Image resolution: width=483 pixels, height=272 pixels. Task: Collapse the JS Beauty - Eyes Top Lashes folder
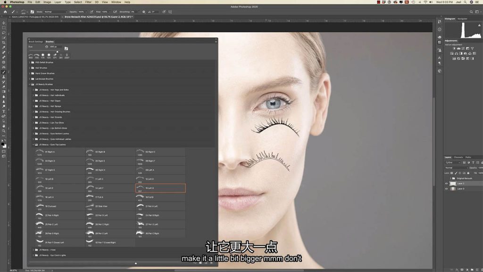click(33, 144)
